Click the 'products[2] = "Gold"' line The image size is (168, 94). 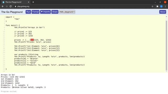pyautogui.click(x=25, y=63)
